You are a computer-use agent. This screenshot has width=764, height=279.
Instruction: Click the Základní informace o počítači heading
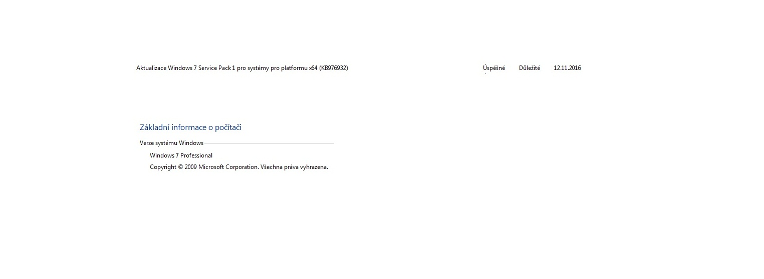(x=190, y=127)
